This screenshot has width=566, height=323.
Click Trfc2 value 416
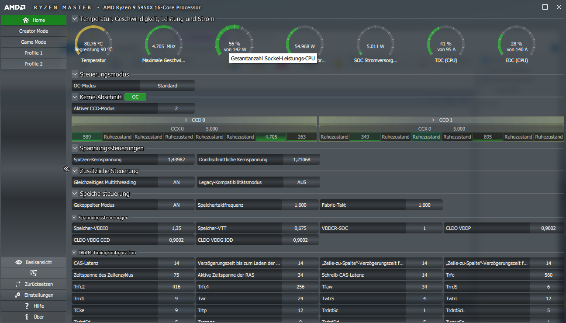click(176, 287)
